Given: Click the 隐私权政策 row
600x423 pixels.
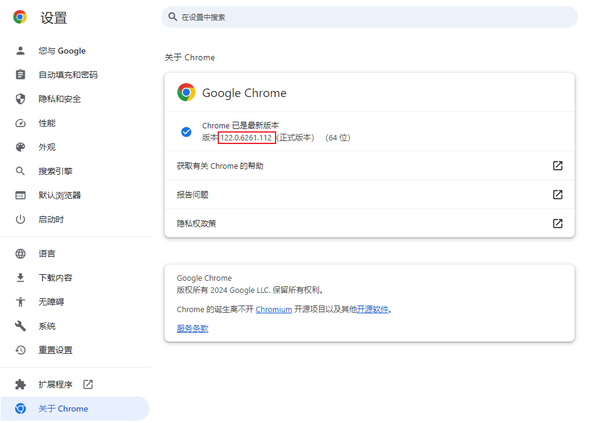Looking at the screenshot, I should tap(369, 224).
